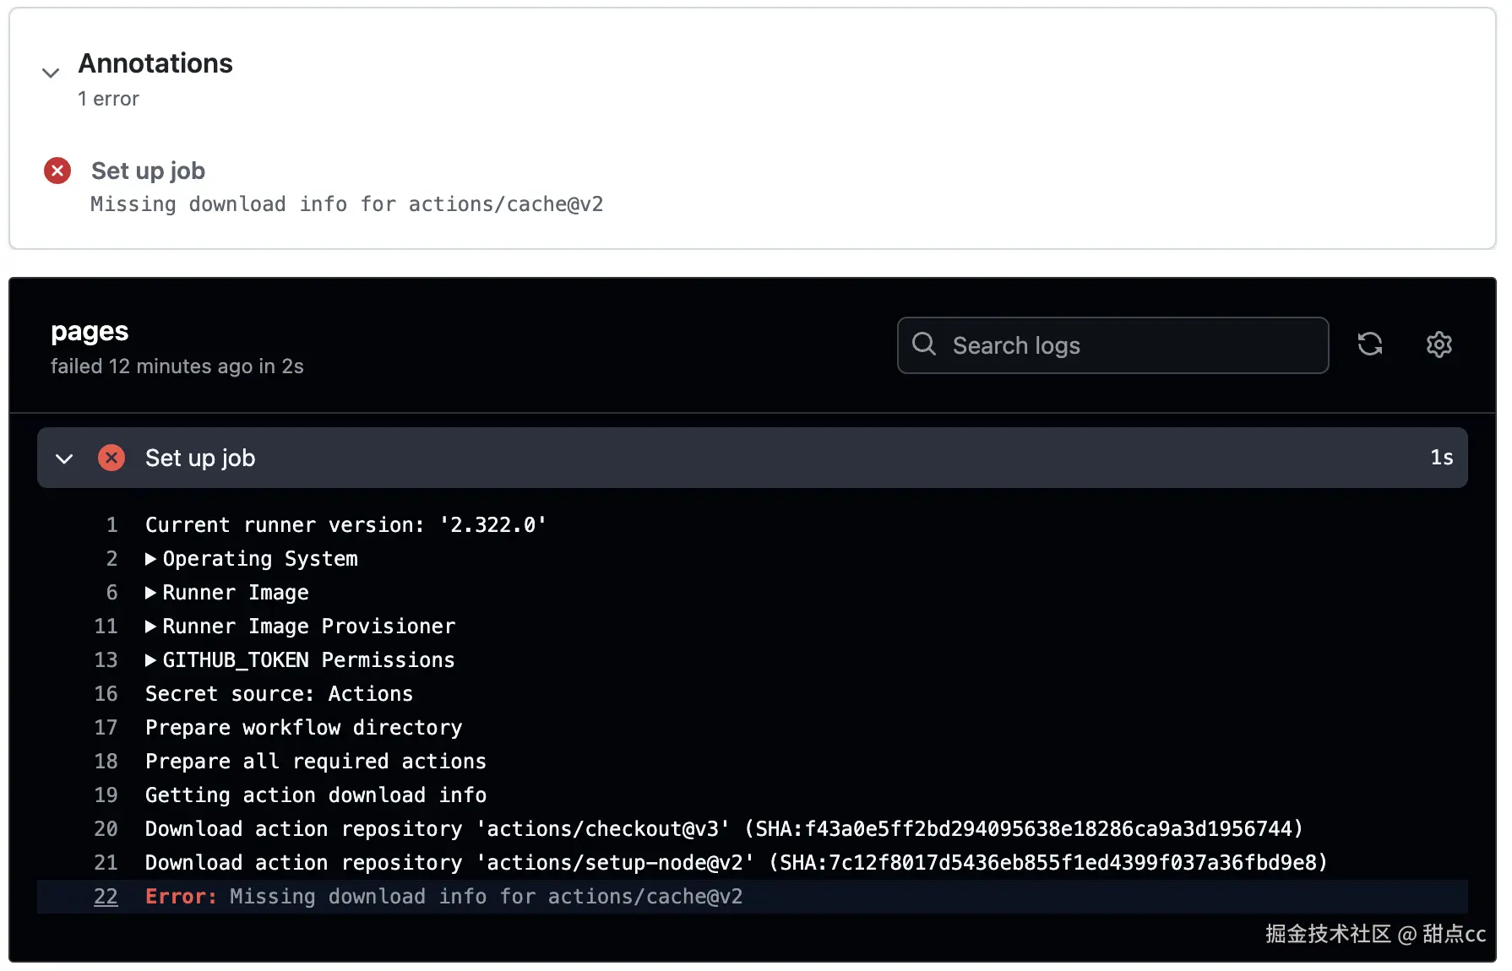The image size is (1512, 971).
Task: Click the refresh logs icon
Action: (x=1369, y=344)
